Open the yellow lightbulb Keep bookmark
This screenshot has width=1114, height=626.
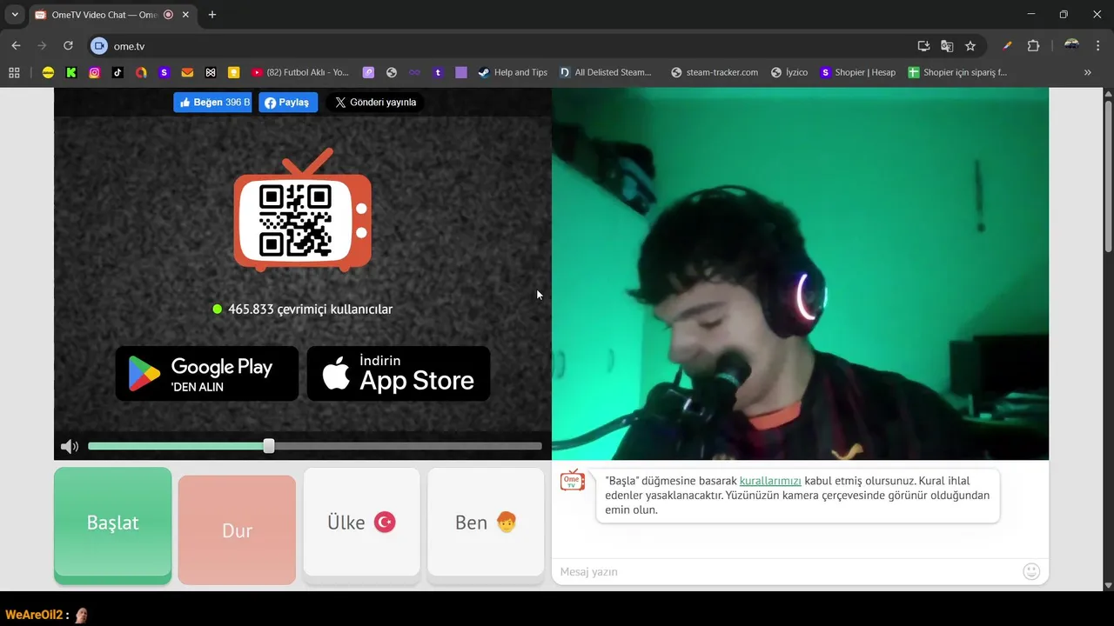[x=233, y=72]
